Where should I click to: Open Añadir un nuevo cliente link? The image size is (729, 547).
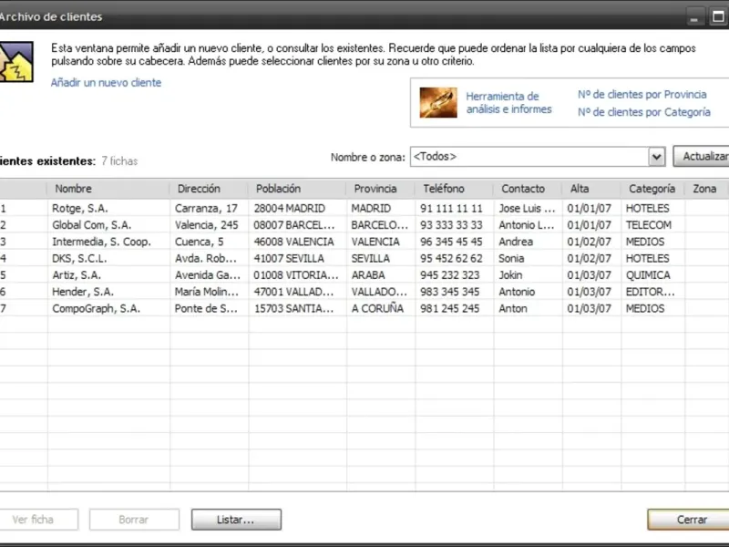point(106,83)
